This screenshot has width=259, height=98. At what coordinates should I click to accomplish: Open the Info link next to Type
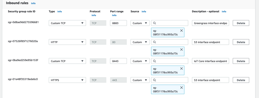tap(60, 12)
